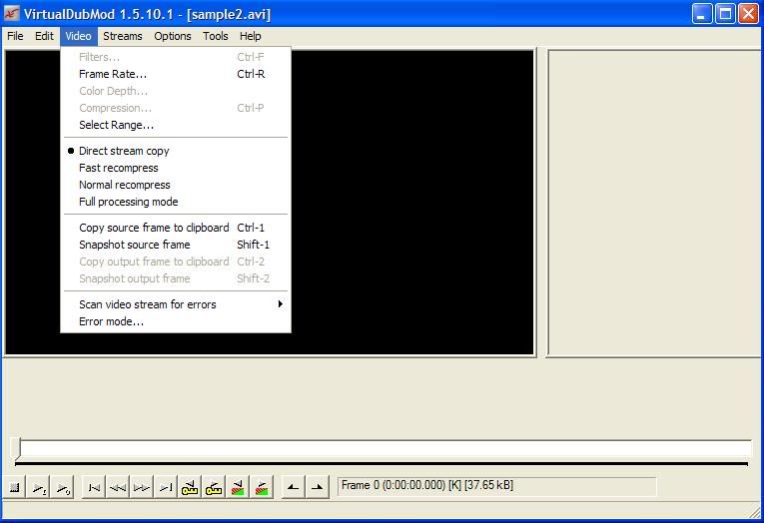Seek to previous scene change

pyautogui.click(x=238, y=487)
